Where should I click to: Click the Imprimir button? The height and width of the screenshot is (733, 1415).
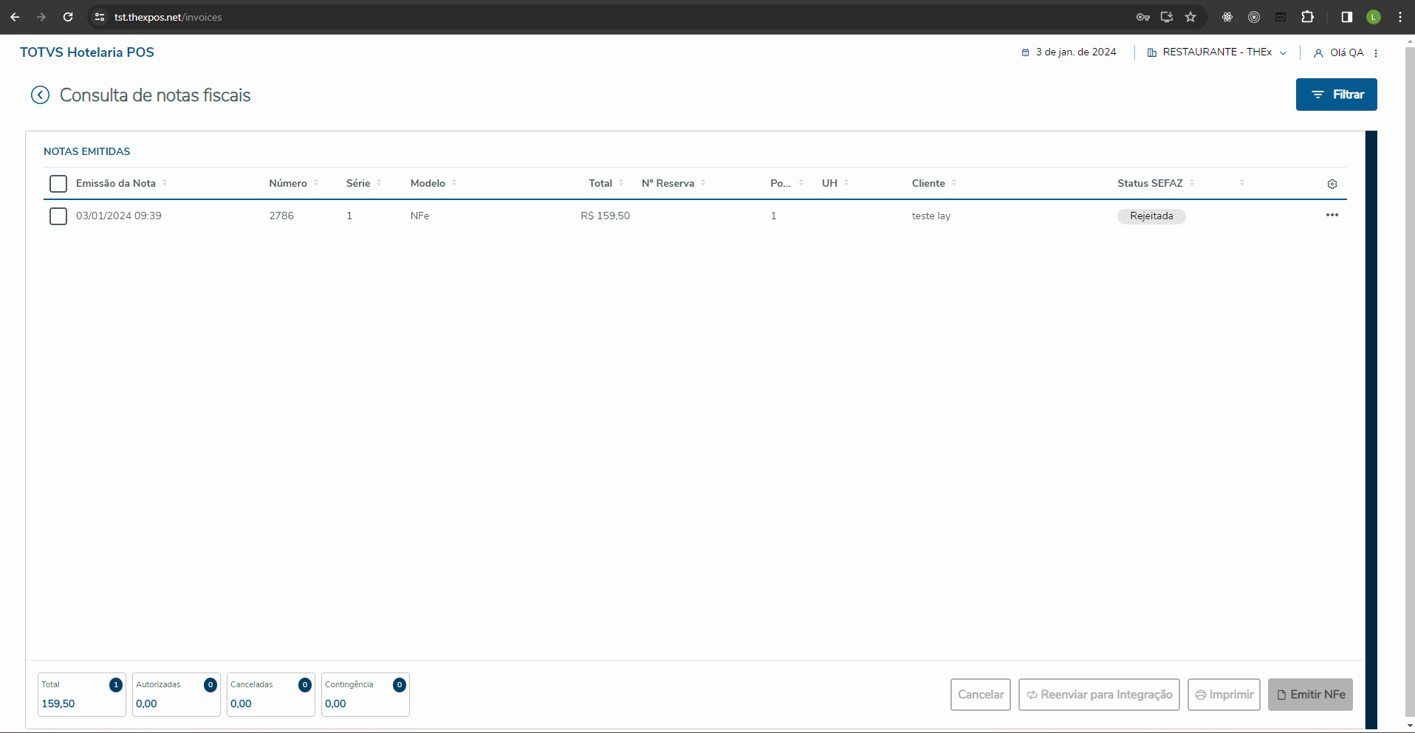[1224, 695]
